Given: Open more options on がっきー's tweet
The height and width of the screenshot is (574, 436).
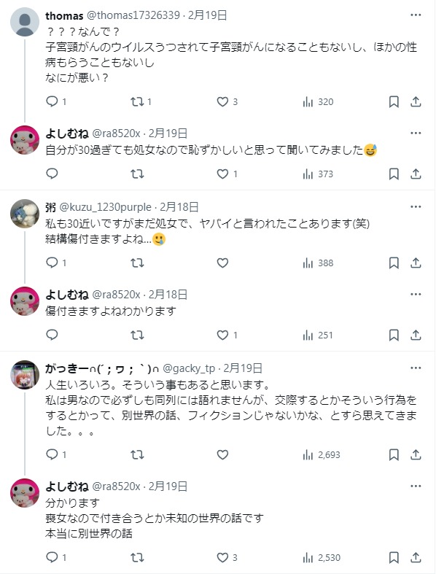Looking at the screenshot, I should tap(416, 368).
